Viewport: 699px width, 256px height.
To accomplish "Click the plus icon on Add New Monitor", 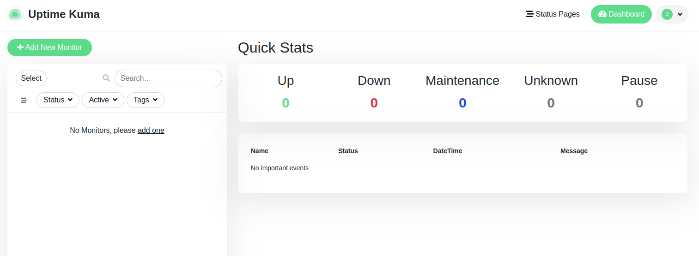I will [x=20, y=48].
